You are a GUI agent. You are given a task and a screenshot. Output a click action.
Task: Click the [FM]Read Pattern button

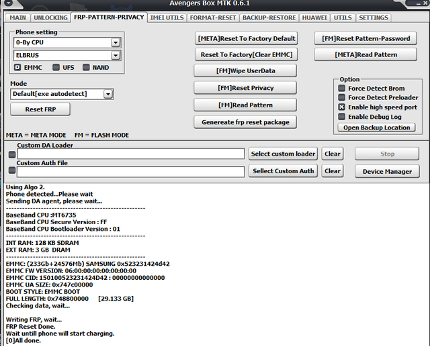[x=245, y=105]
